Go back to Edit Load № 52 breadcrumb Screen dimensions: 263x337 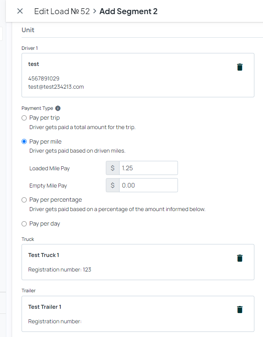pyautogui.click(x=62, y=11)
